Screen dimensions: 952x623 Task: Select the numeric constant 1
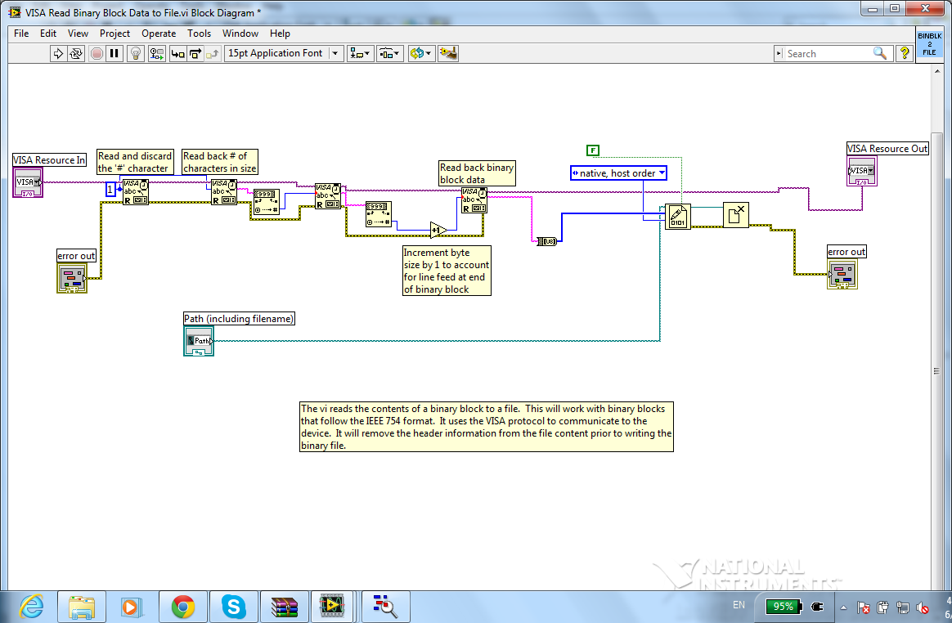tap(110, 190)
